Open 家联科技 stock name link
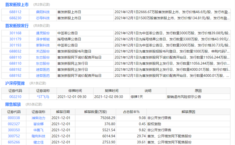Image resolution: width=235 pixels, height=145 pixels. pos(43,45)
